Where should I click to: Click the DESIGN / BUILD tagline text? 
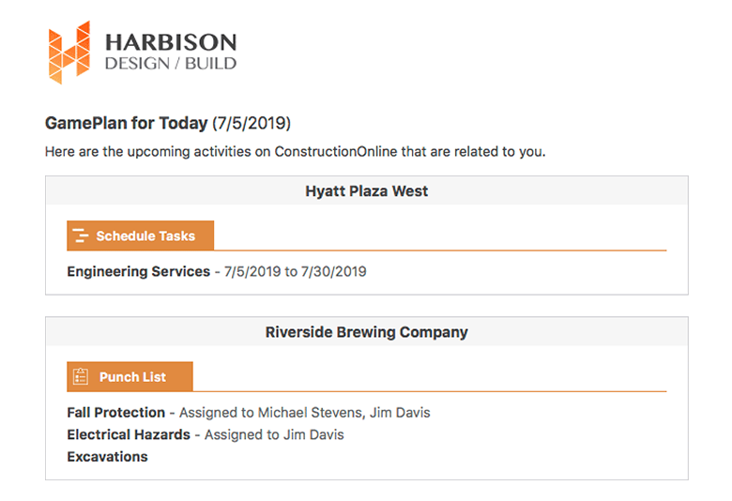[x=170, y=64]
